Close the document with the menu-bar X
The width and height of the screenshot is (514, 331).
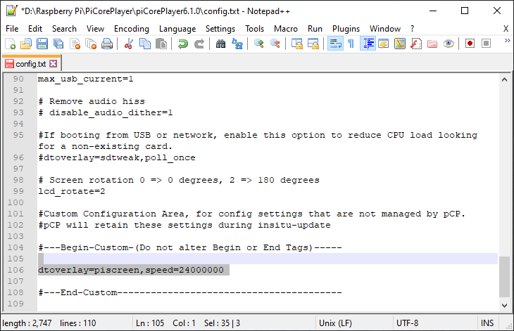506,29
